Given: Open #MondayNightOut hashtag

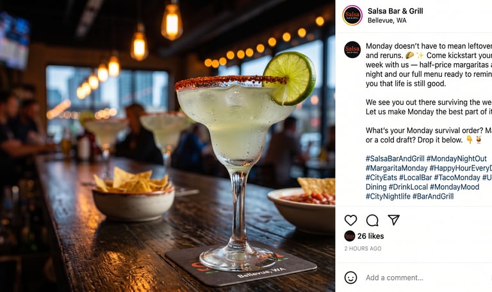Looking at the screenshot, I should pos(456,158).
